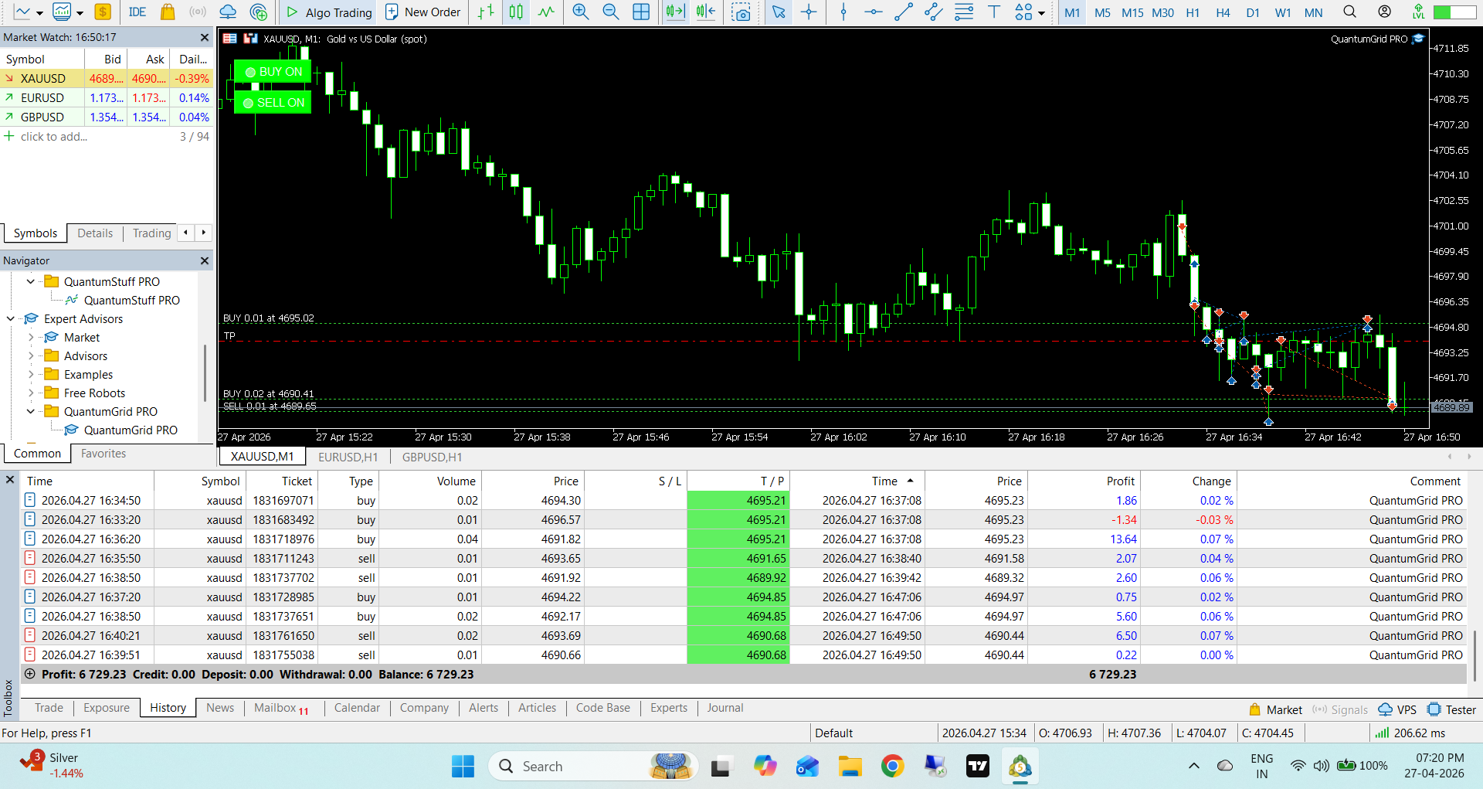The width and height of the screenshot is (1483, 789).
Task: Open Market link in bottom Toolbox bar
Action: [1275, 709]
